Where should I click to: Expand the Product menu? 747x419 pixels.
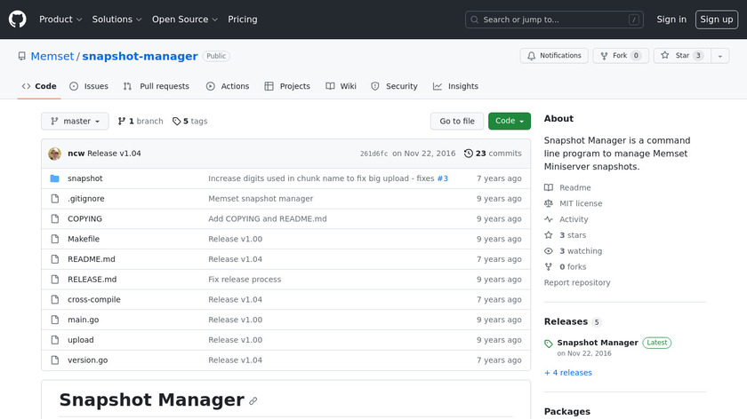(60, 20)
